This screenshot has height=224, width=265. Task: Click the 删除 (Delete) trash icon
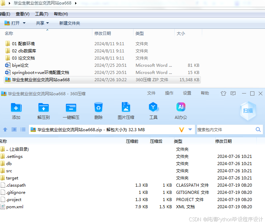[99, 107]
